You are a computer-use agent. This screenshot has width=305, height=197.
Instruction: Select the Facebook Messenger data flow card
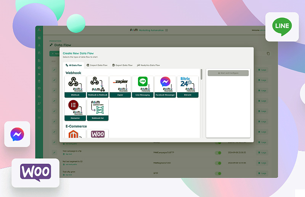165,87
